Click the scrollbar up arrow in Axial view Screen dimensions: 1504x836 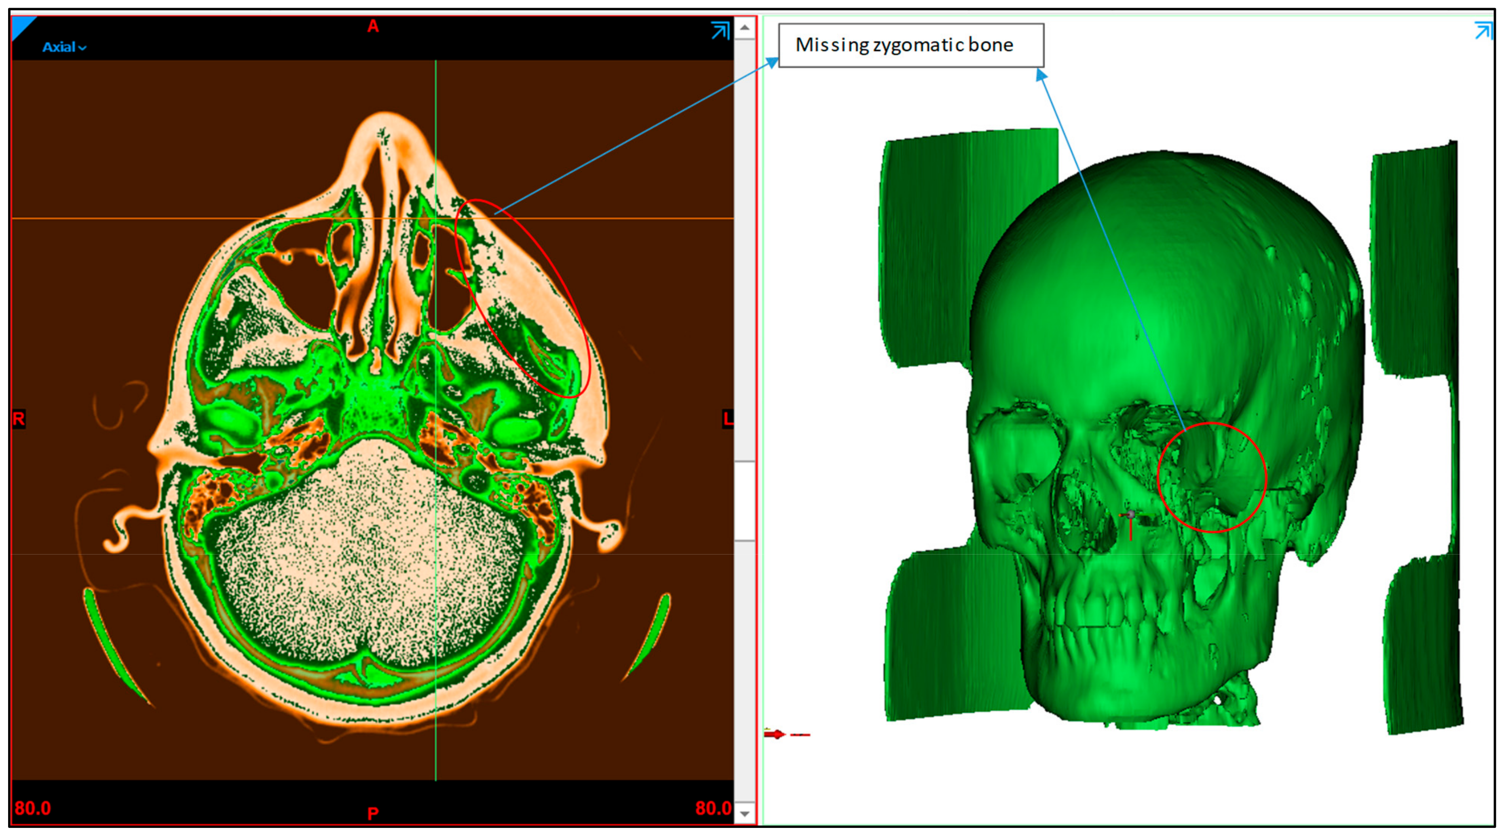point(744,27)
